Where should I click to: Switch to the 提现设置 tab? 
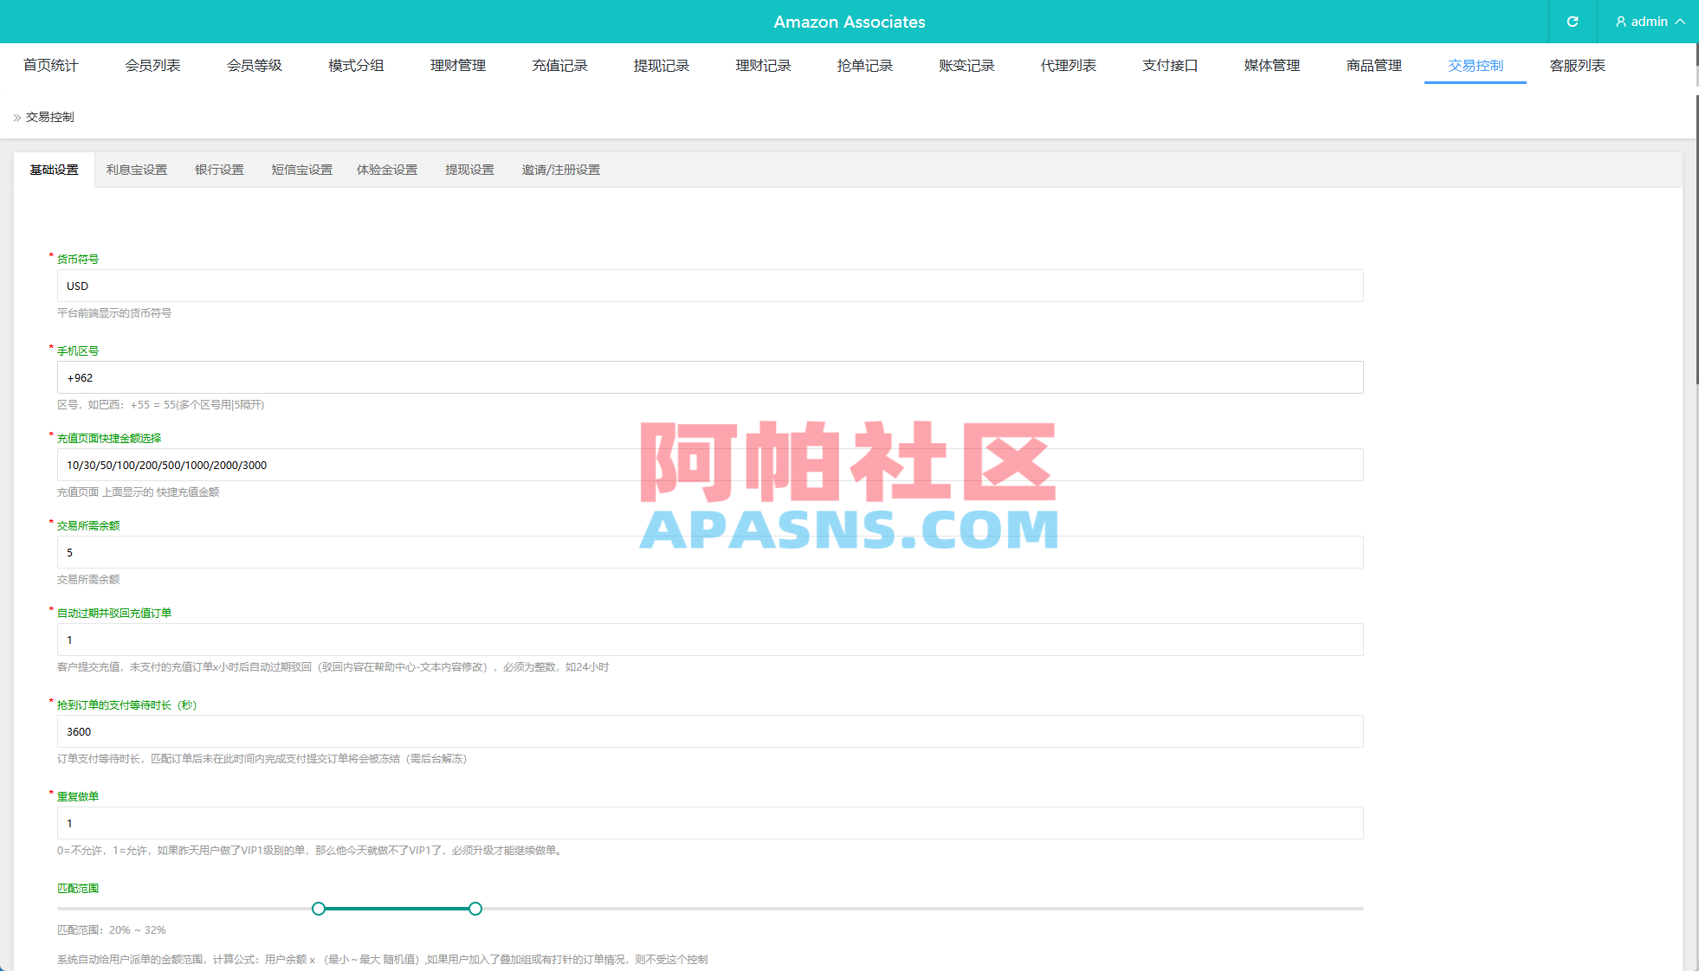(x=469, y=170)
